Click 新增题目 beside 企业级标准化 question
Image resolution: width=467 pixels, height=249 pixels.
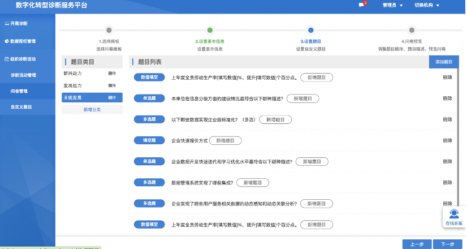pyautogui.click(x=275, y=119)
